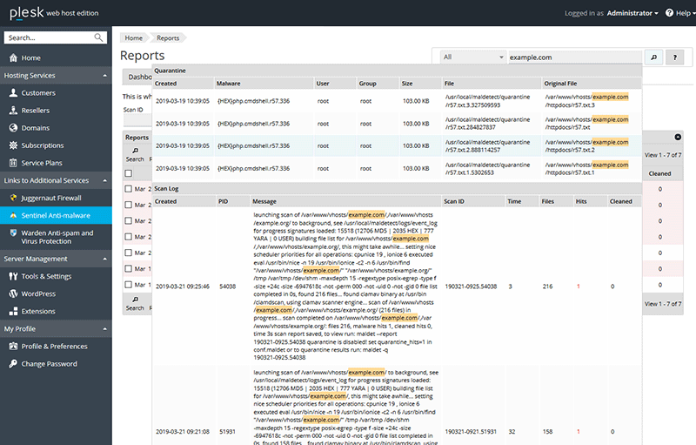Collapse the Server Management section
This screenshot has height=445, width=696.
(104, 259)
